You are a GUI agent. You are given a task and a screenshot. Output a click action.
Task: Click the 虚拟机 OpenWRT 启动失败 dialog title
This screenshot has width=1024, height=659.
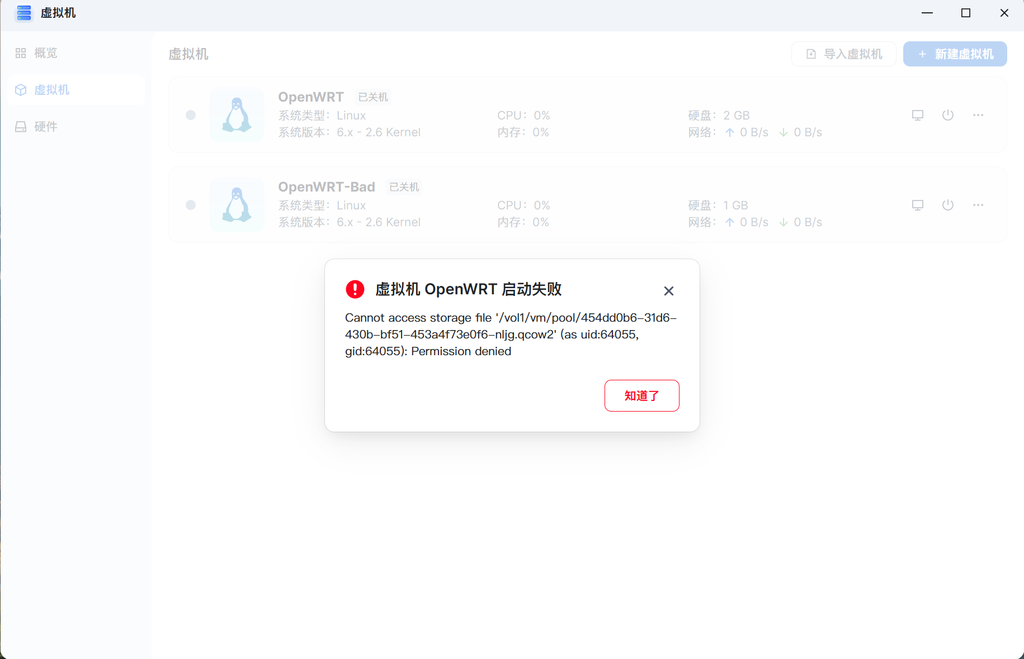click(468, 289)
